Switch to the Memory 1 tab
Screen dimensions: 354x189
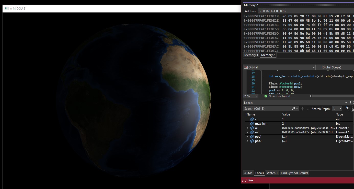pyautogui.click(x=251, y=55)
